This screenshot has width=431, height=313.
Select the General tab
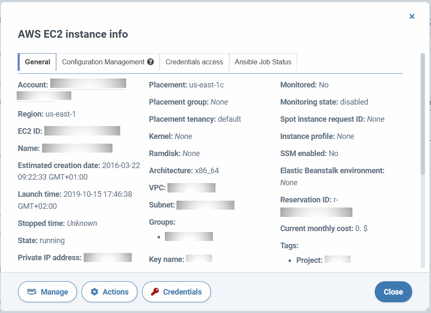click(x=37, y=62)
